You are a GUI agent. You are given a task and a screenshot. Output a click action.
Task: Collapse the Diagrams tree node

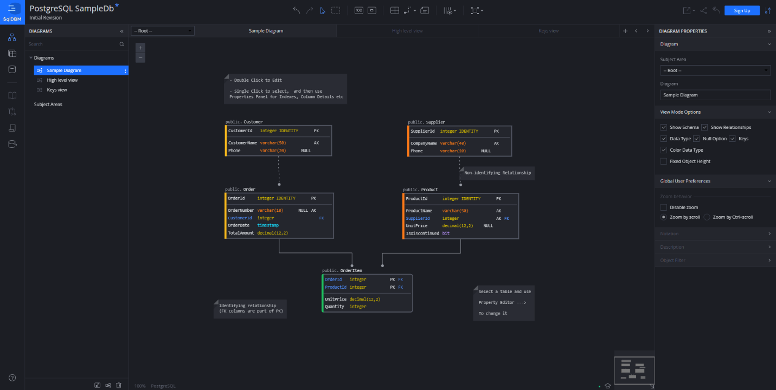click(31, 57)
